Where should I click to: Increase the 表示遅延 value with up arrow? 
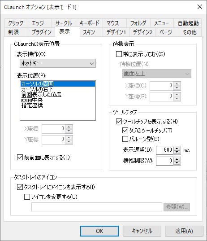(177, 148)
